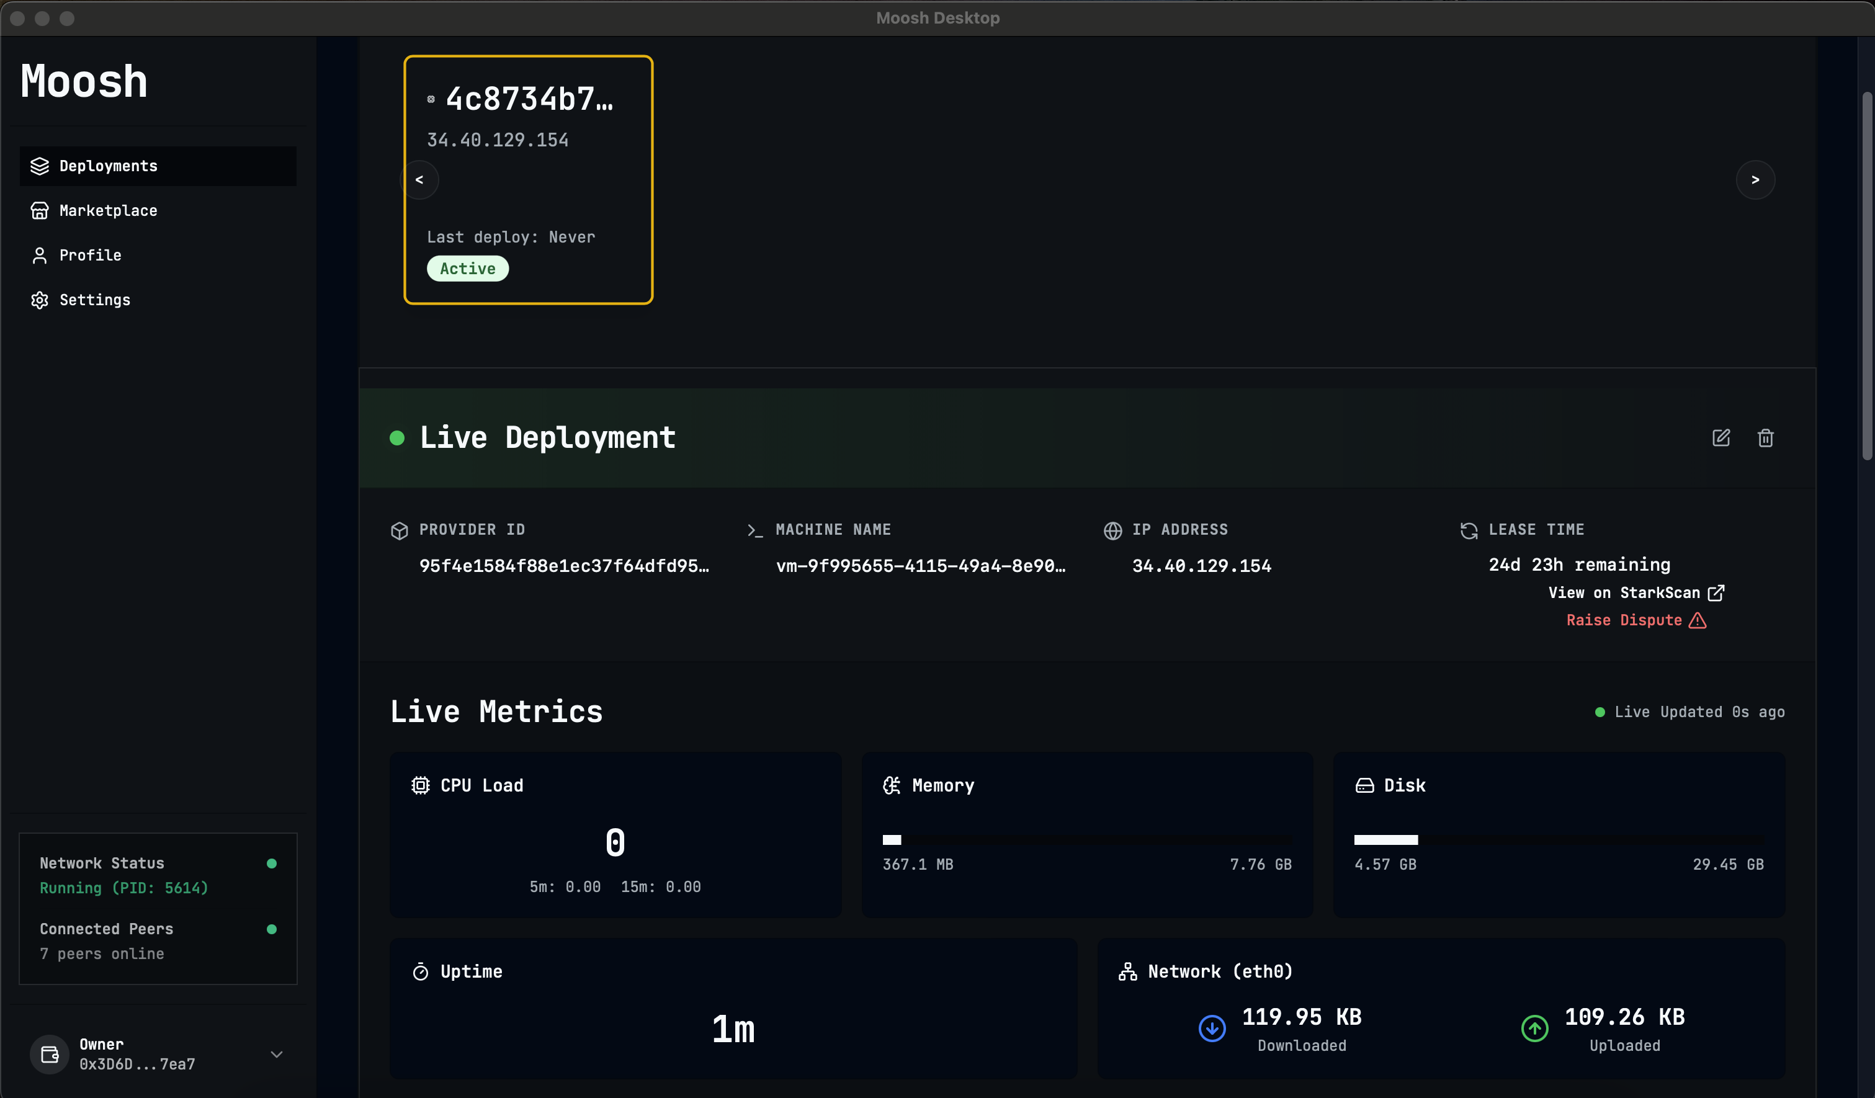Click the CPU Load chip icon
This screenshot has height=1098, width=1875.
[x=421, y=785]
